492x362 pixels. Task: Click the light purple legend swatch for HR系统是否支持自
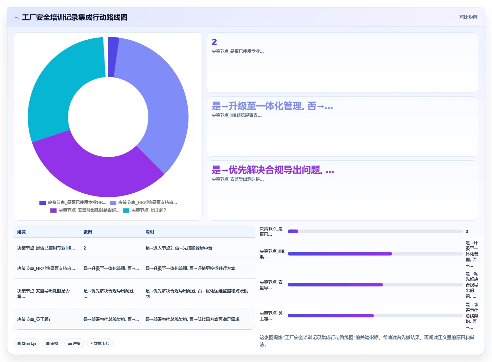113,202
